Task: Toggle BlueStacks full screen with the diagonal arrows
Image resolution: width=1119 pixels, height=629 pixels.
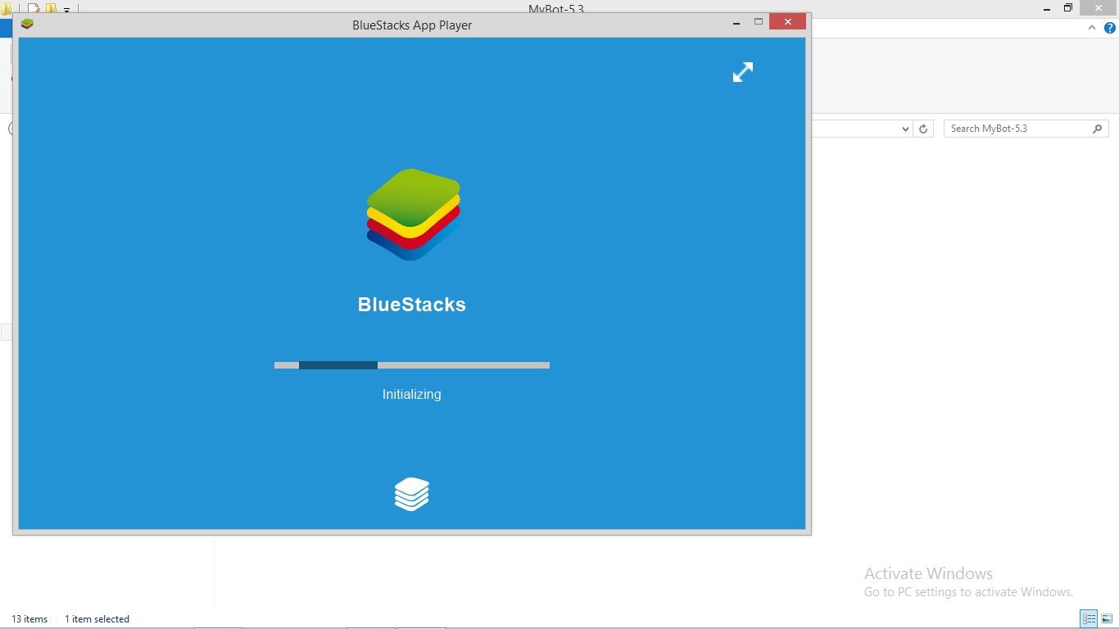Action: pos(742,72)
